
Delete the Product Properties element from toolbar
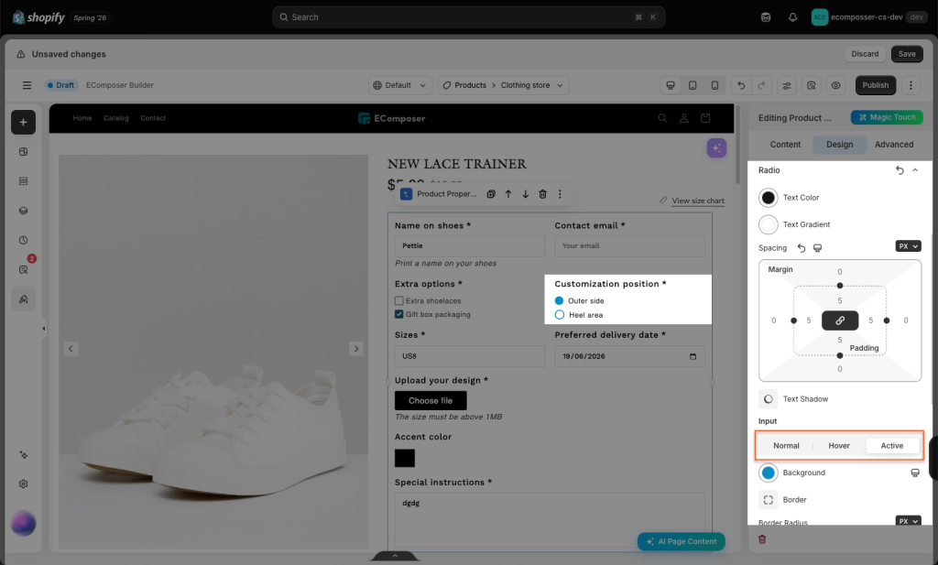click(x=542, y=194)
